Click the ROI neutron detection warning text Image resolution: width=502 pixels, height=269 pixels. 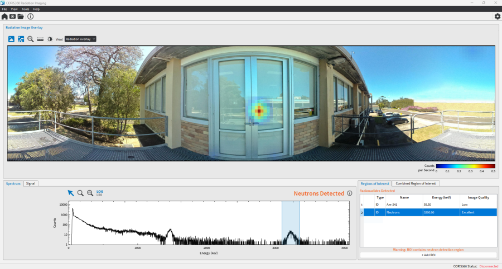point(428,250)
